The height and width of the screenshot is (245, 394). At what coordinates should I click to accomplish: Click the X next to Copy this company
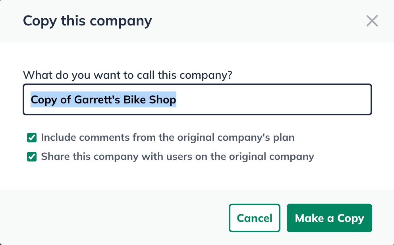click(372, 21)
